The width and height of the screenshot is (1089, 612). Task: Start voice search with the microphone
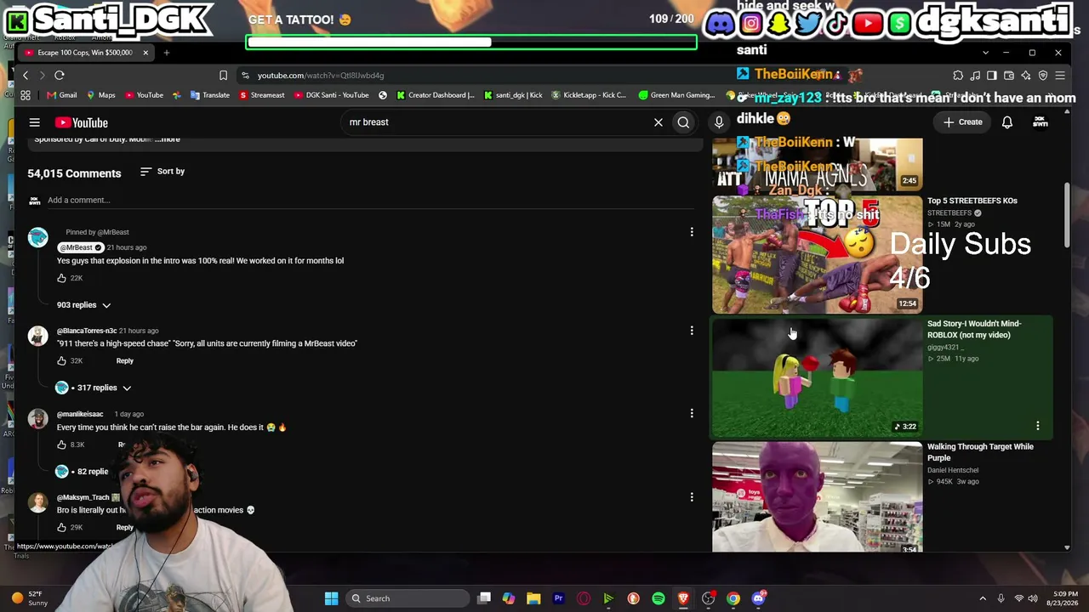click(719, 122)
